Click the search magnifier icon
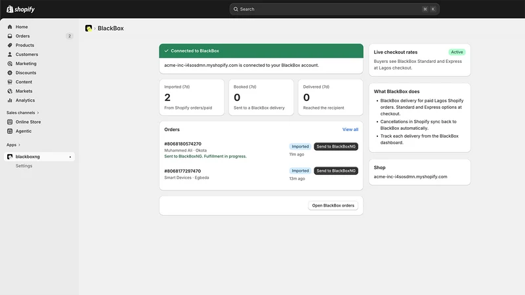 [236, 9]
